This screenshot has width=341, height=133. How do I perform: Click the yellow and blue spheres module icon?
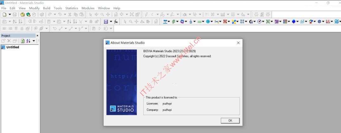(234, 21)
